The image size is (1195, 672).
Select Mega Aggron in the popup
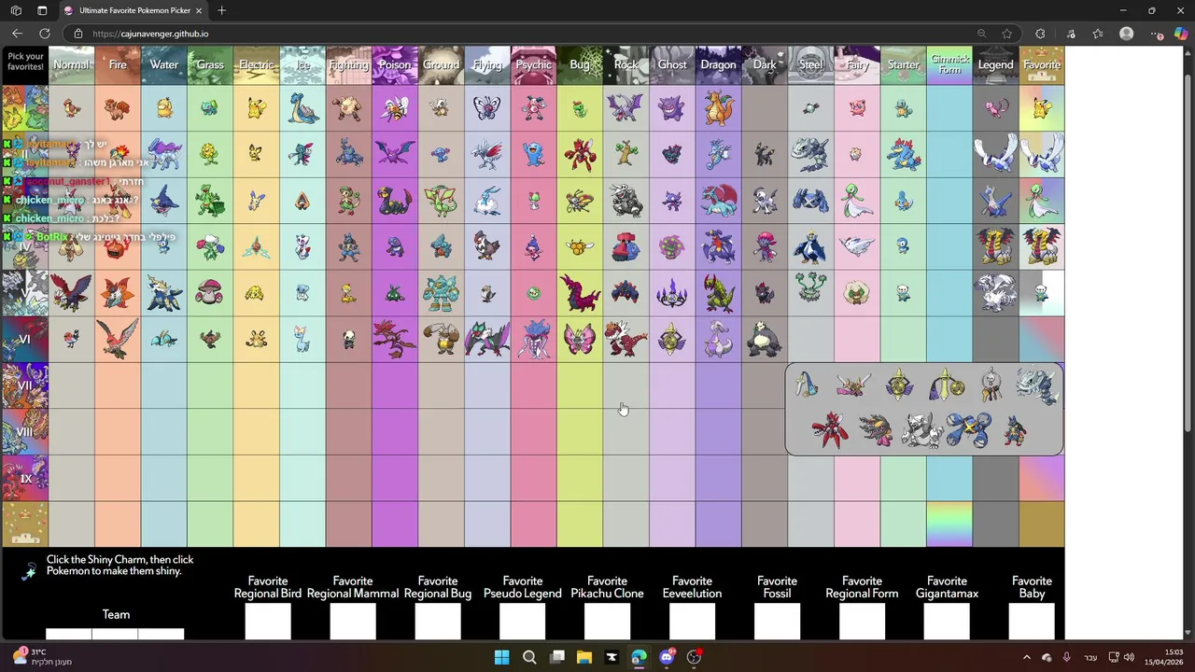(921, 430)
